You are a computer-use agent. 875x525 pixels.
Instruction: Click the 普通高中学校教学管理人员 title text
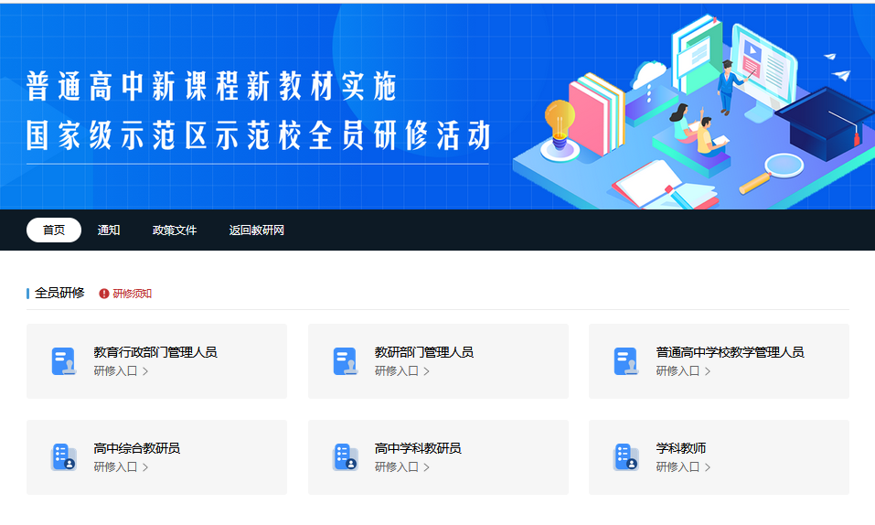click(x=730, y=352)
